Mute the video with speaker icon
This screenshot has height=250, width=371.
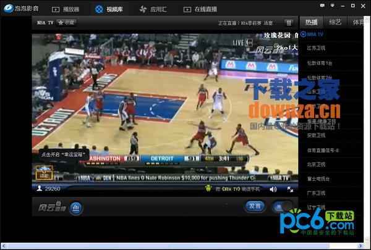click(273, 189)
